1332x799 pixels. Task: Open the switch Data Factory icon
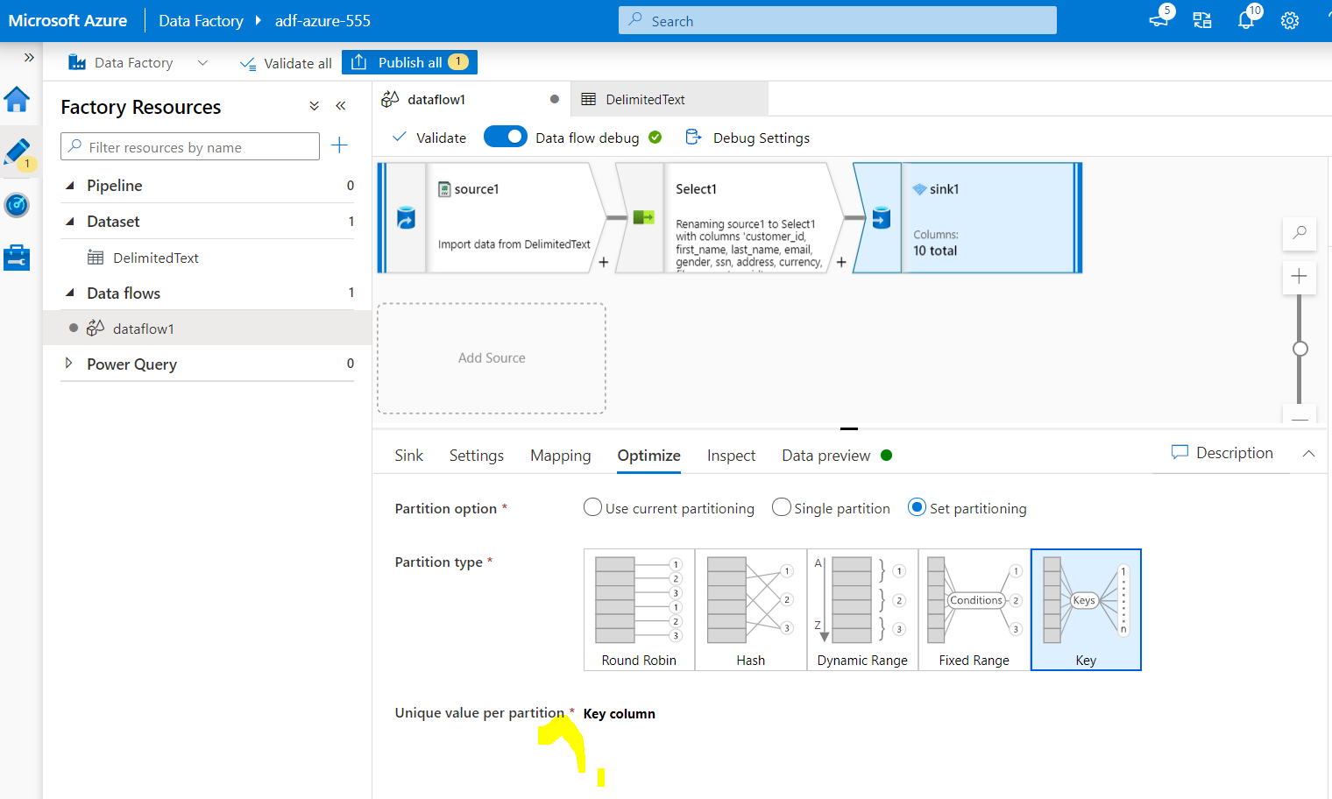pos(1202,20)
